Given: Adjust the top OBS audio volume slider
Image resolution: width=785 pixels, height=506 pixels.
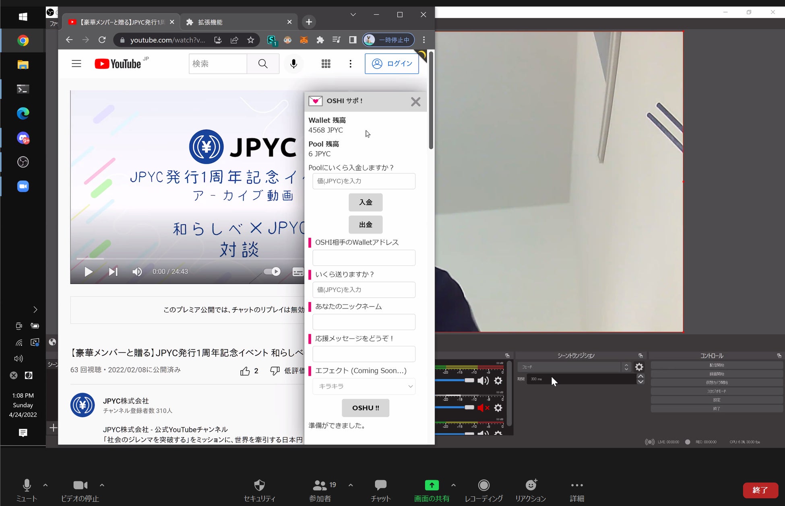Looking at the screenshot, I should 469,381.
